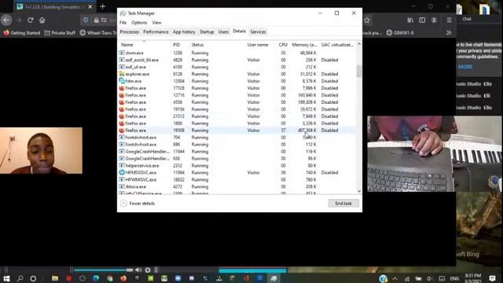Screen dimensions: 503x283
Task: Open the Private Stuff bookmark folder
Action: coord(60,33)
